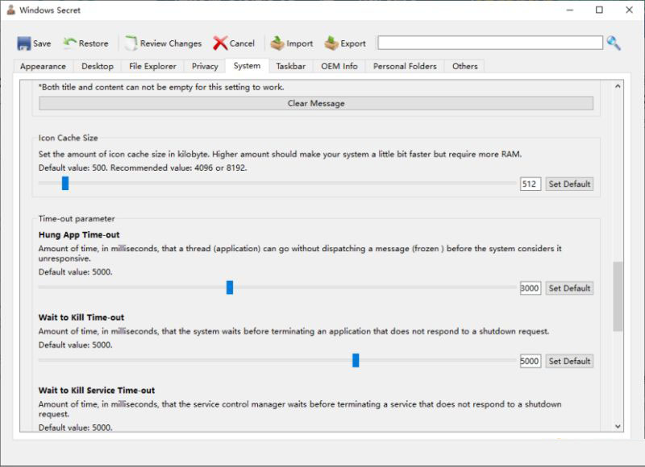The height and width of the screenshot is (467, 645).
Task: Click the Clear Message button
Action: point(316,104)
